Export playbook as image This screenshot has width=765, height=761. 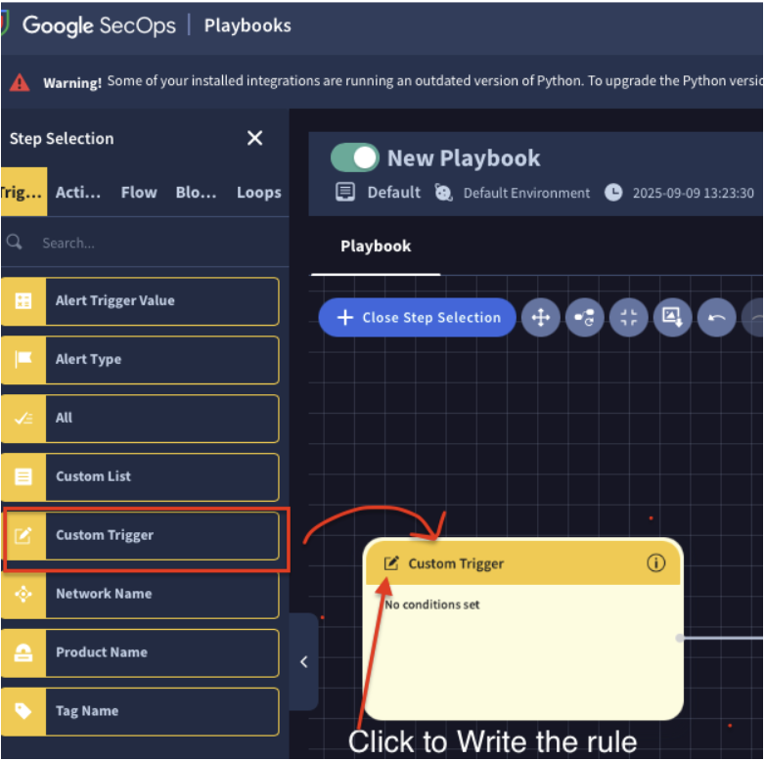click(672, 318)
